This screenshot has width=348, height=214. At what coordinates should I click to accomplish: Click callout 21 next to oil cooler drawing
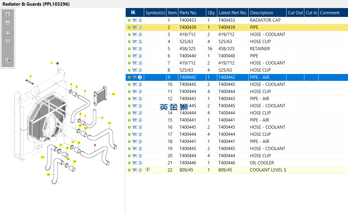point(114,94)
